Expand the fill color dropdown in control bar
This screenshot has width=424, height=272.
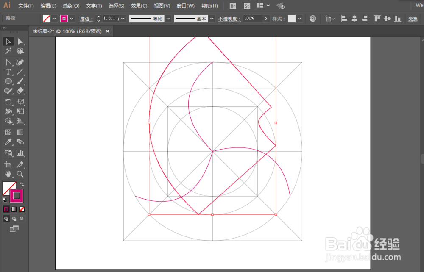pyautogui.click(x=54, y=19)
